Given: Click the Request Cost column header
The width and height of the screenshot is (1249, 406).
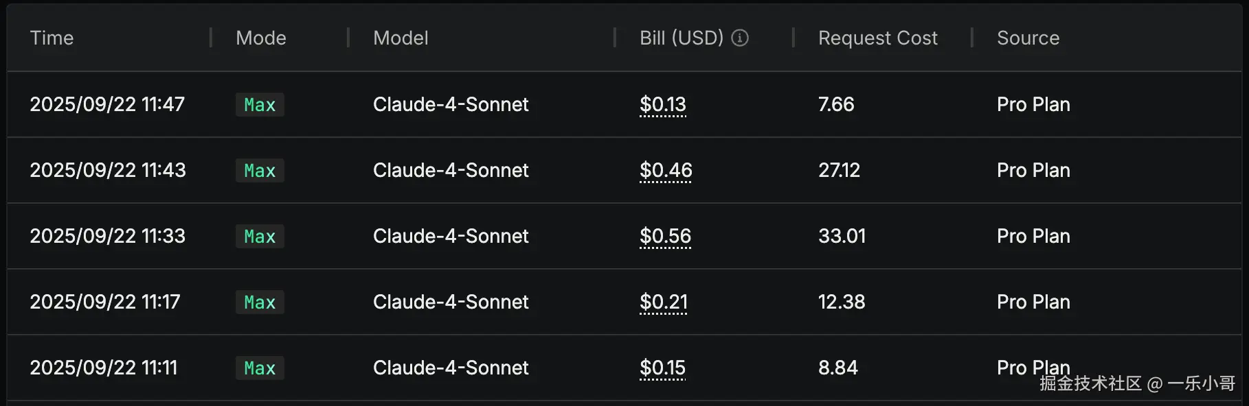Looking at the screenshot, I should 877,38.
